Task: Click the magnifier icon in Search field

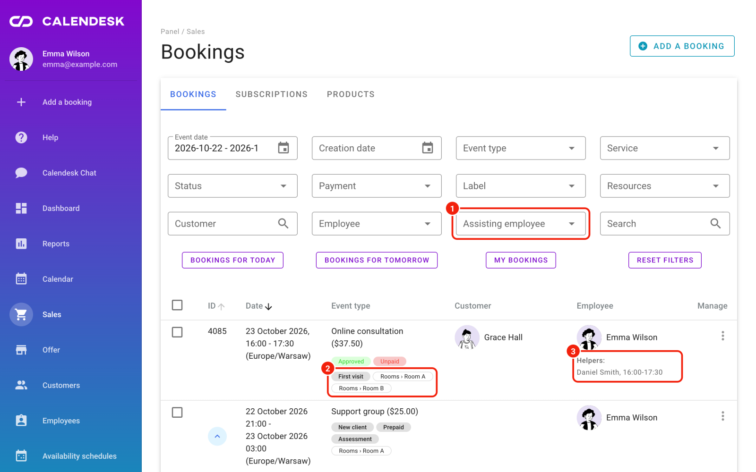Action: pyautogui.click(x=715, y=223)
